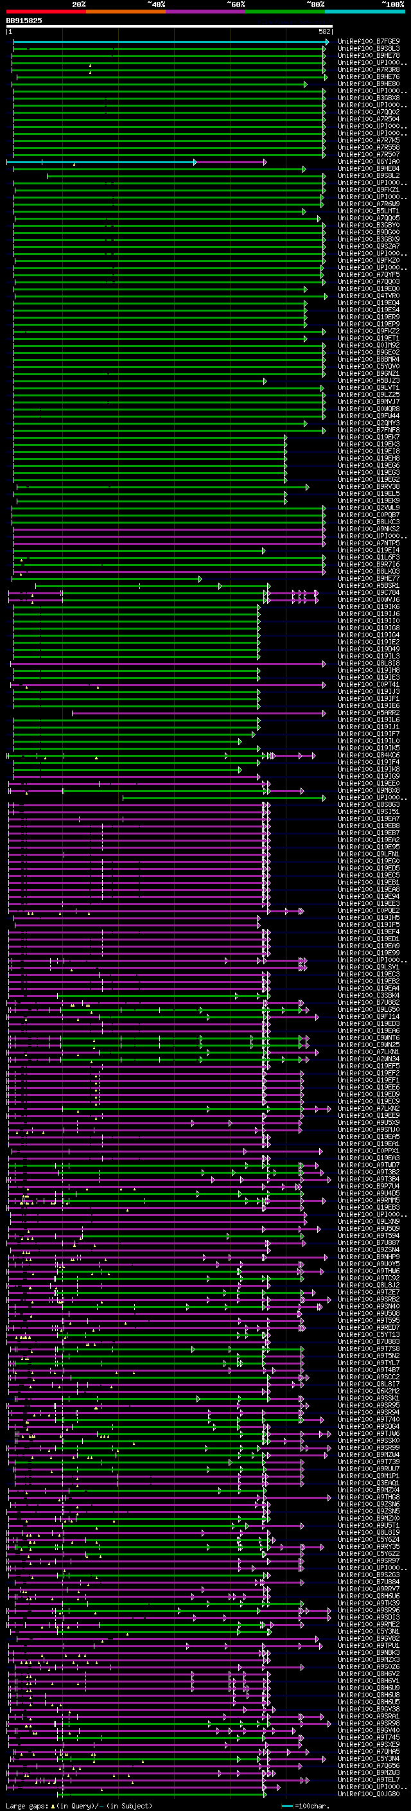
Task: Click hit label UniRef100_Q9FW44
Action: click(x=369, y=416)
